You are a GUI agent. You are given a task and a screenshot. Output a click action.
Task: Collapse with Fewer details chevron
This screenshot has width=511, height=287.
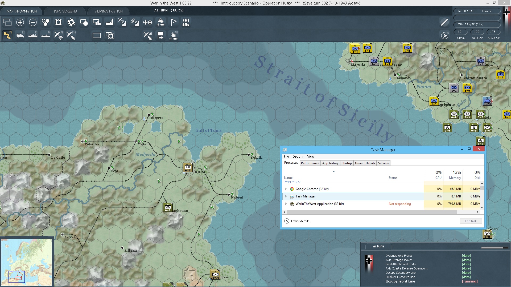click(x=287, y=221)
